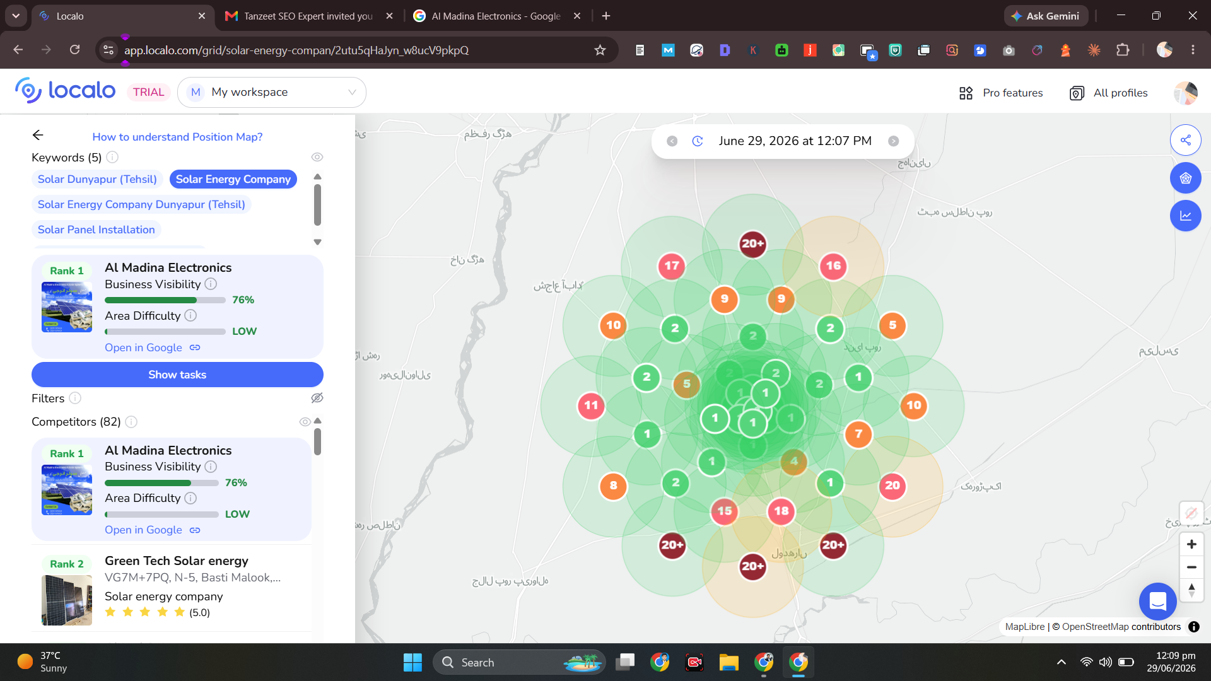Open the Windows Start menu
1211x681 pixels.
click(412, 662)
